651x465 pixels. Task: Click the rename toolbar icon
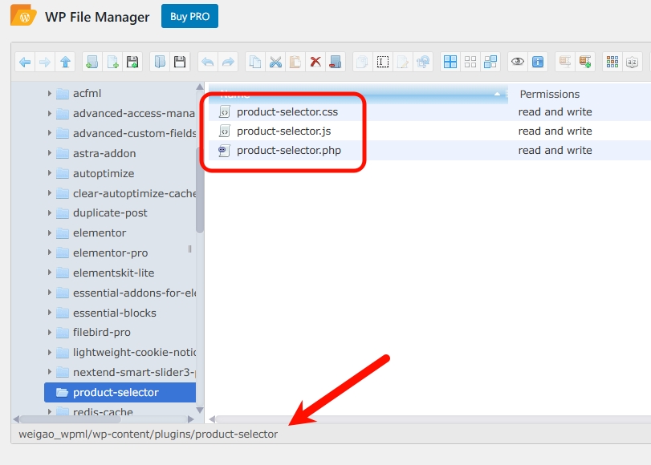pos(382,63)
